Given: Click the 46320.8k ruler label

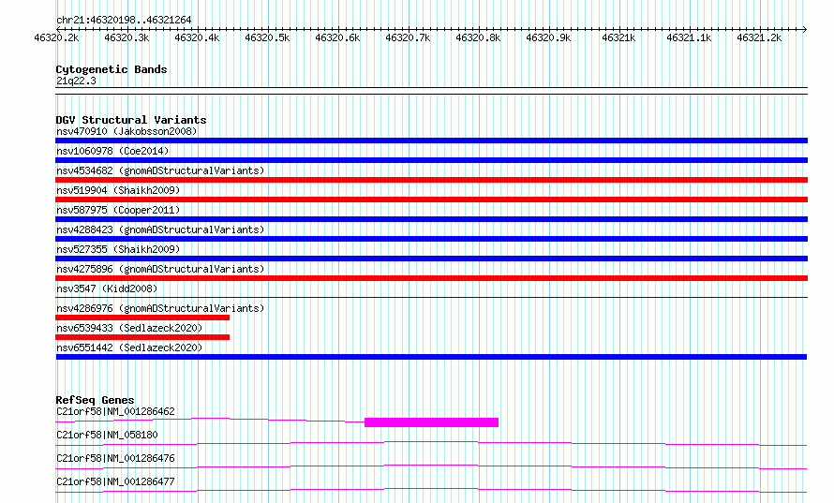Looking at the screenshot, I should (x=478, y=37).
